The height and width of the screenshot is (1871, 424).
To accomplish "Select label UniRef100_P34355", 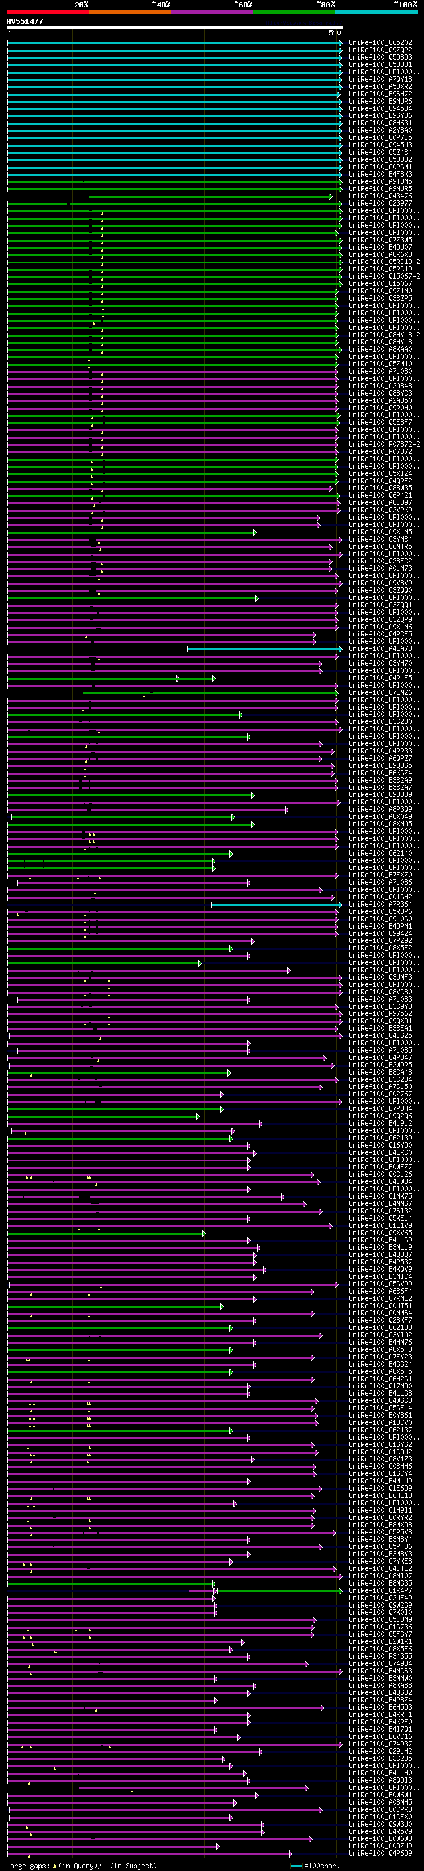I will point(380,1657).
